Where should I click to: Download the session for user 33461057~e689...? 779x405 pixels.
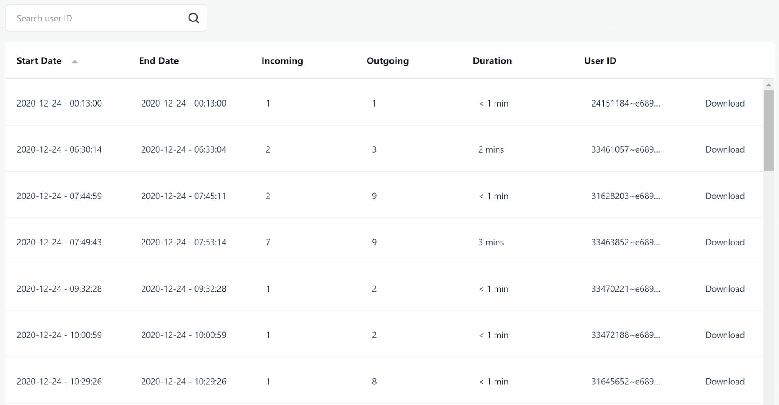[x=725, y=149]
